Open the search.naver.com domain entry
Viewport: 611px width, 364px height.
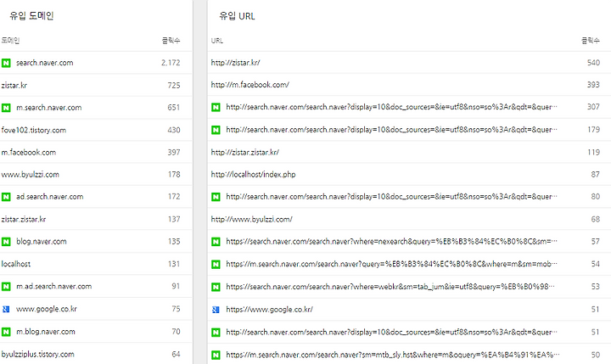click(44, 63)
